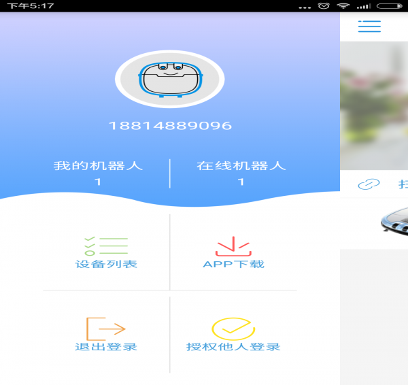Tap the phone number 18814889096

[170, 126]
